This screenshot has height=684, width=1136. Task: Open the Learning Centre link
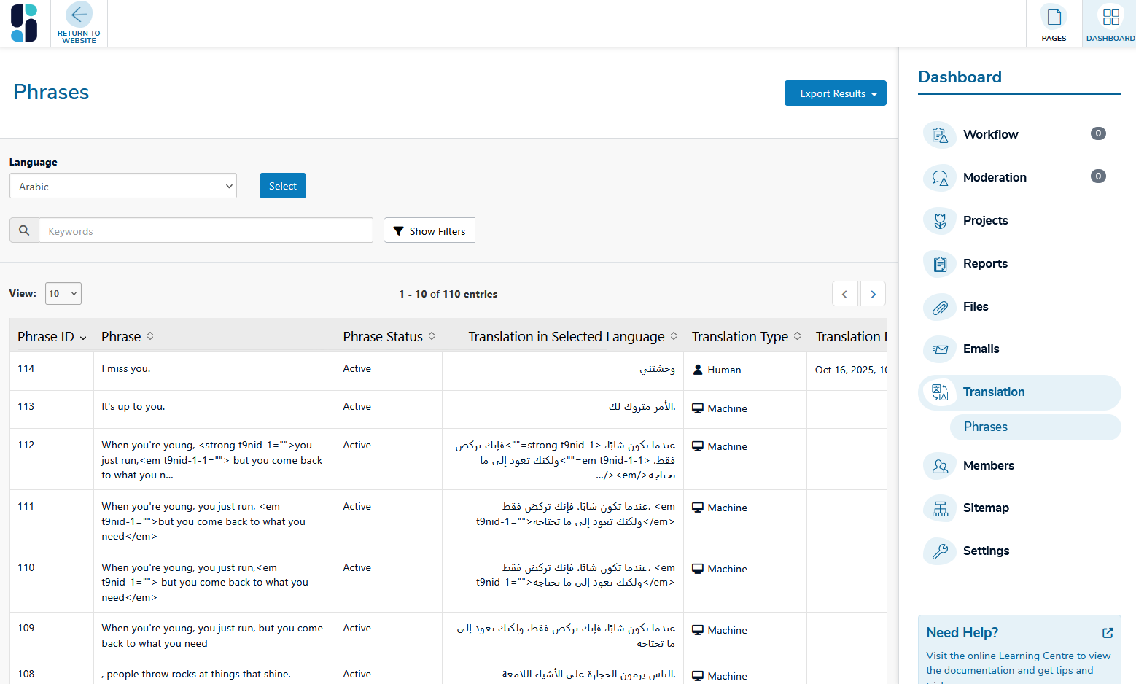1035,656
